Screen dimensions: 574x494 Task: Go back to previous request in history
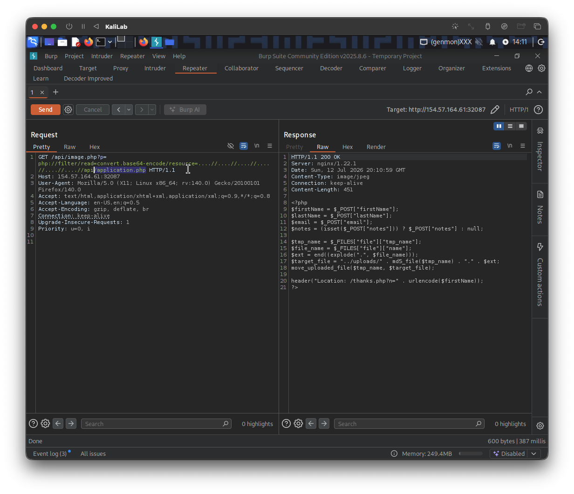pos(118,109)
